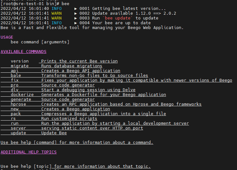Select 'bee command [arguments]' usage text
Image resolution: width=237 pixels, height=170 pixels.
pos(40,42)
